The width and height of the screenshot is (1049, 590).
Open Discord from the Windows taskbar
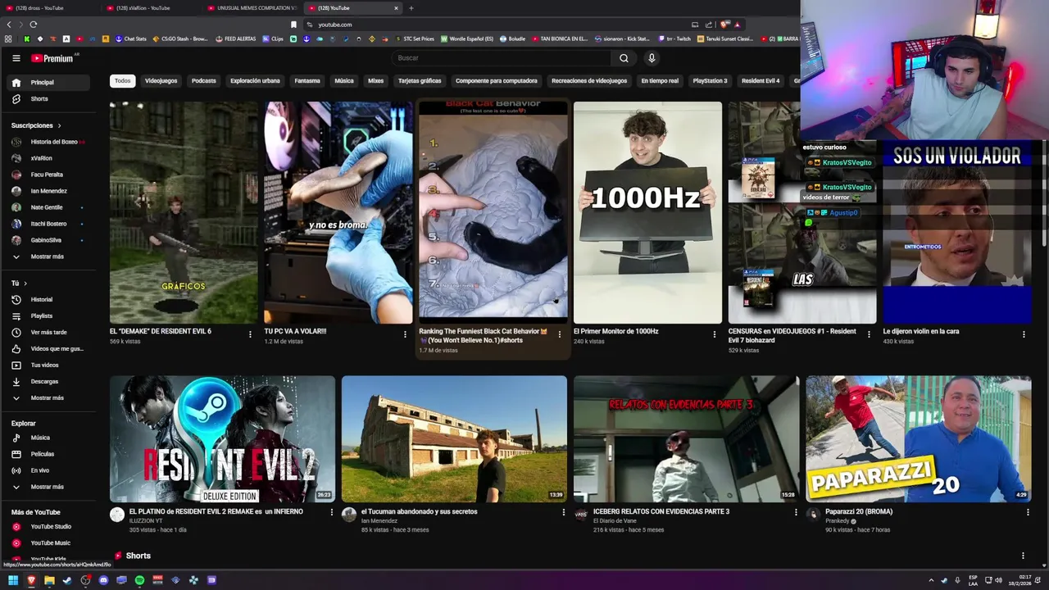pyautogui.click(x=103, y=580)
